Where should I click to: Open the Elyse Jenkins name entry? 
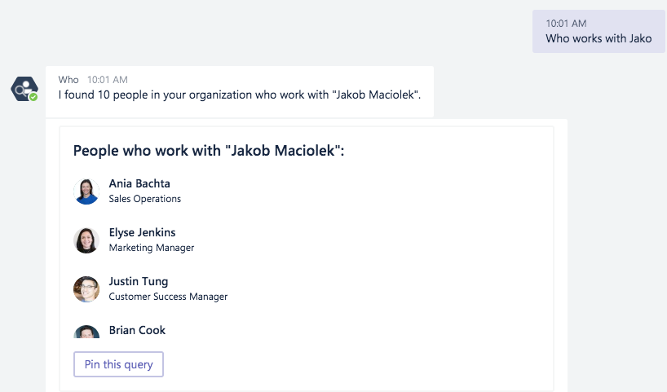[142, 232]
